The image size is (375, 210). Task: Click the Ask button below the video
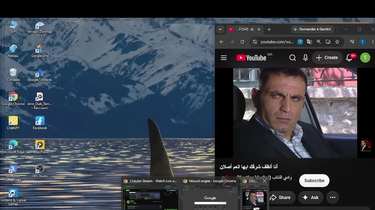point(310,197)
